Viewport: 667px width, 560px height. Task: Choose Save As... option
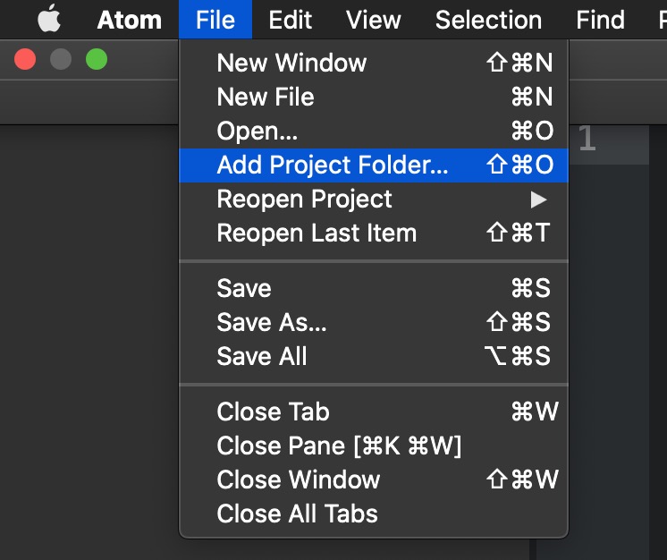click(272, 322)
